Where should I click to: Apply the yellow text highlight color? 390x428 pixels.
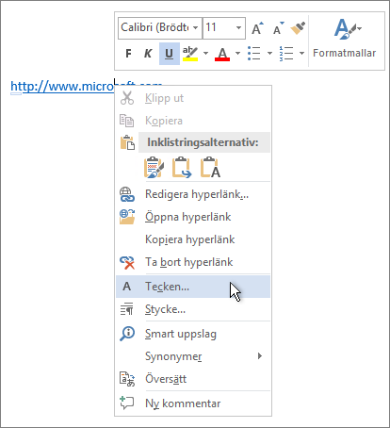point(190,54)
